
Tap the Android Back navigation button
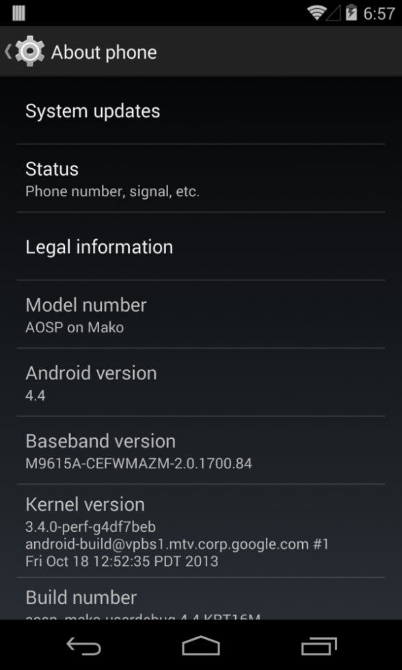(83, 645)
